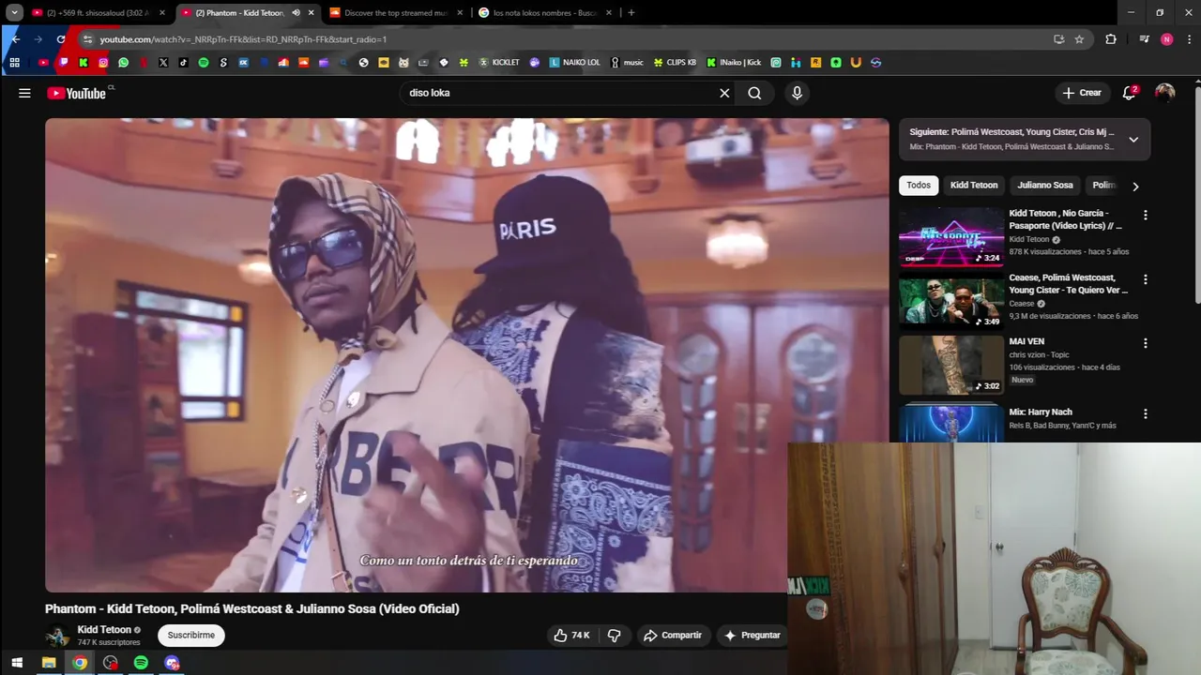
Task: Open MAI VEN video thumbnail
Action: pos(951,365)
